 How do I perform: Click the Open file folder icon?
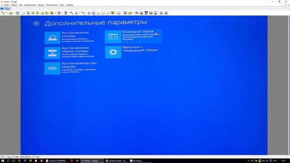11,13
